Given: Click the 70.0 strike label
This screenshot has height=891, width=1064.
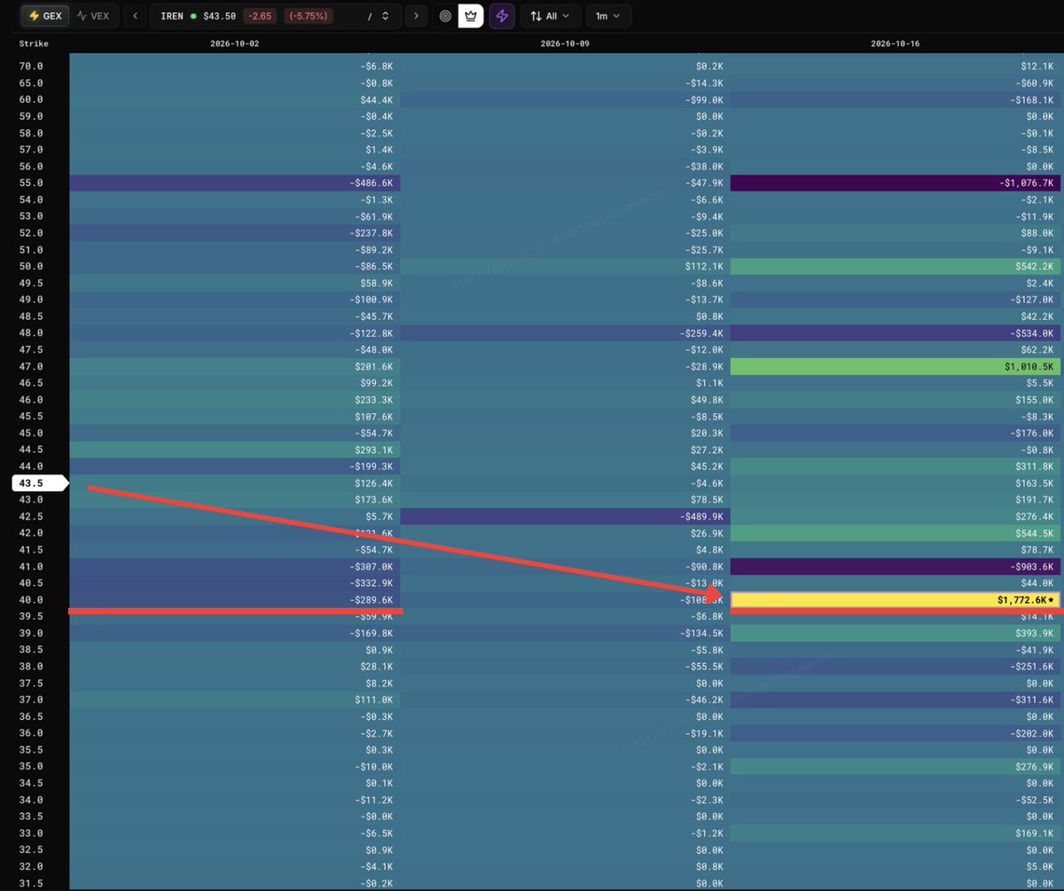Looking at the screenshot, I should [x=31, y=66].
